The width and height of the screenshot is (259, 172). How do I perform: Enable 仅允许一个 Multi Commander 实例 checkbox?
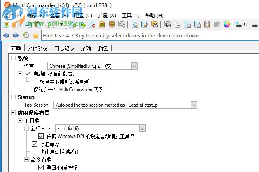click(x=28, y=89)
